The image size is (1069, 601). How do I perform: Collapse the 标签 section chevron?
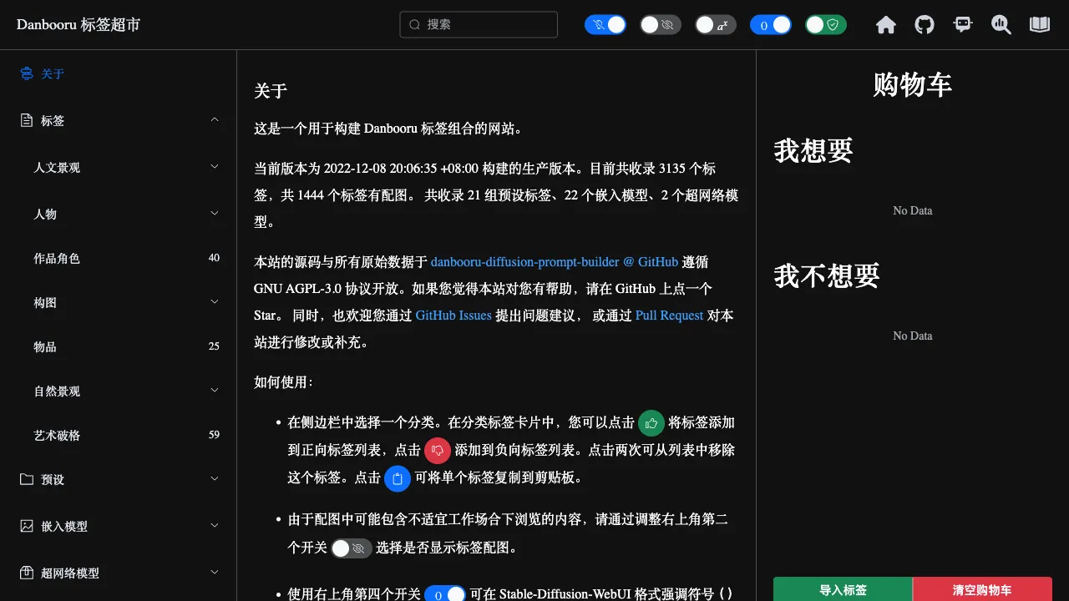click(x=215, y=120)
